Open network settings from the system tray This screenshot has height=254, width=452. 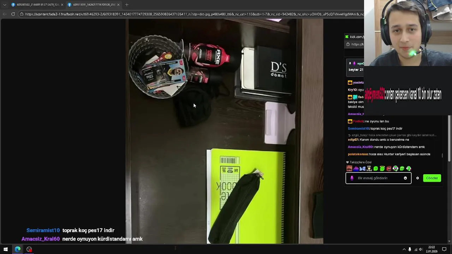(415, 249)
